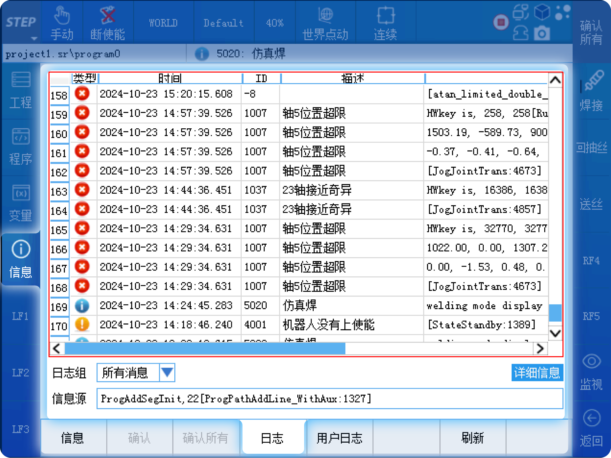
Task: Click the vertical scrollbar thumb
Action: (x=555, y=313)
